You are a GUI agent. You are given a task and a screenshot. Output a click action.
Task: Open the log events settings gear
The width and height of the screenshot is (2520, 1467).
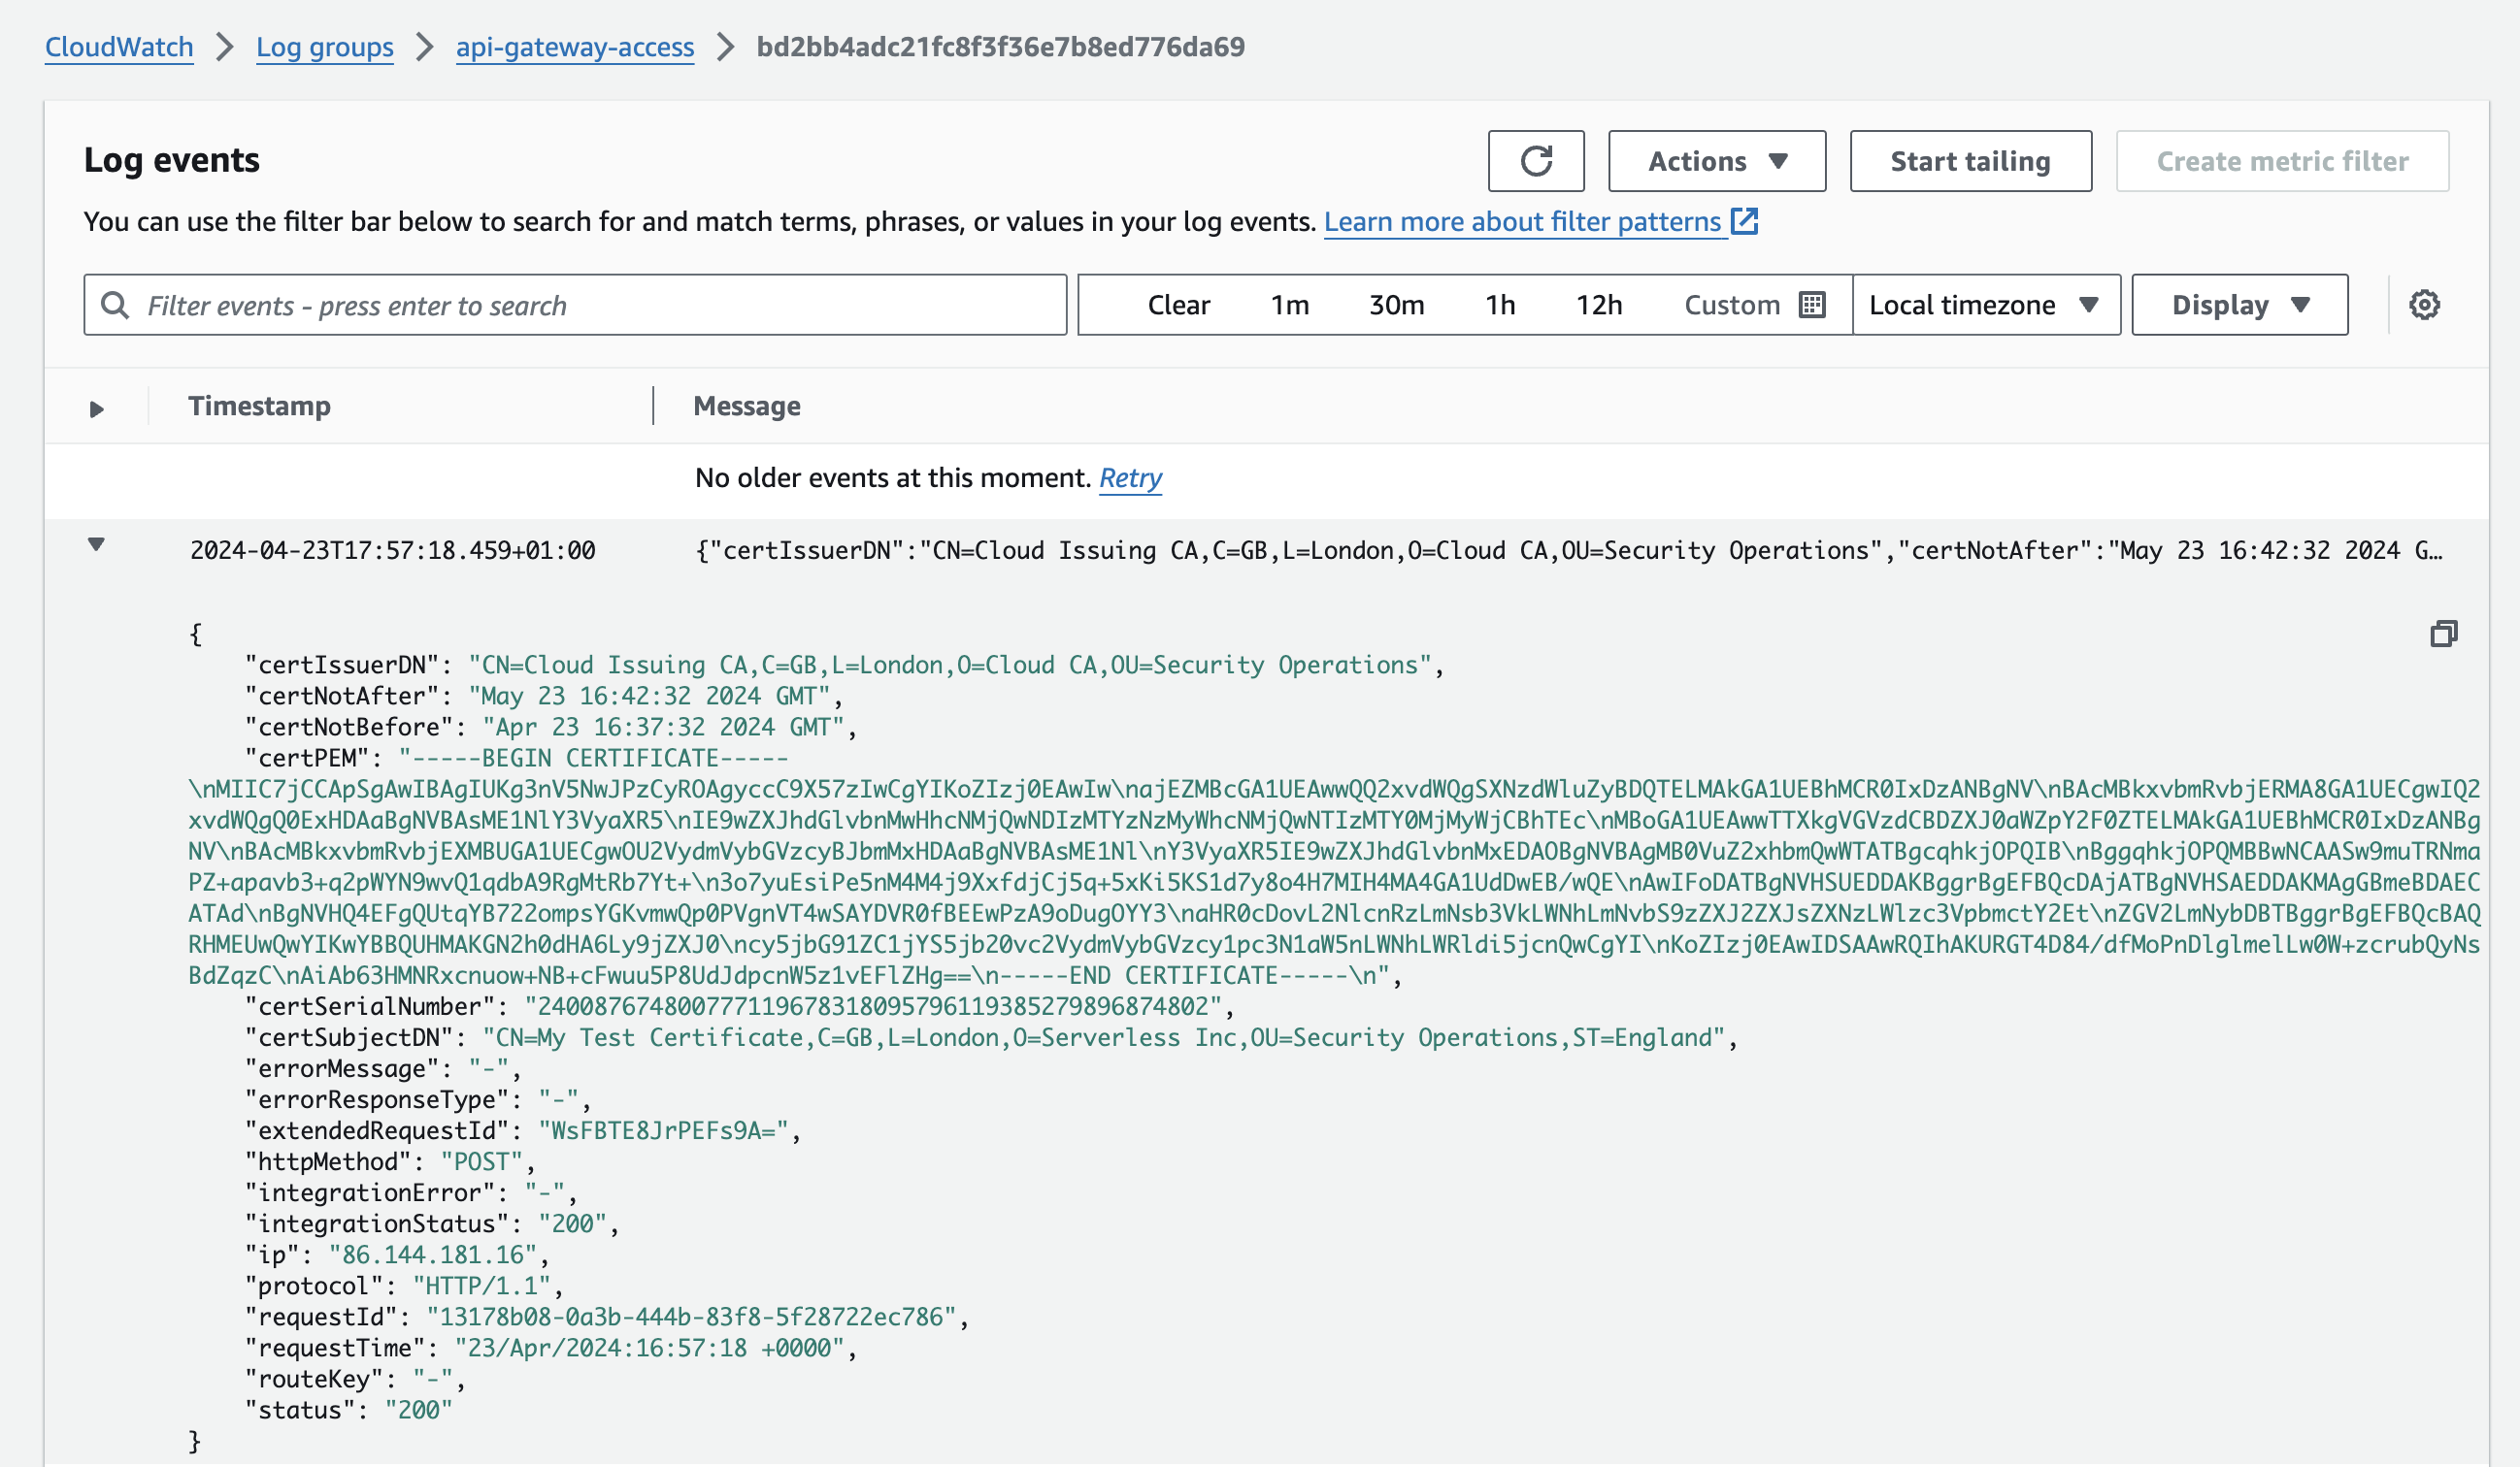pyautogui.click(x=2423, y=305)
